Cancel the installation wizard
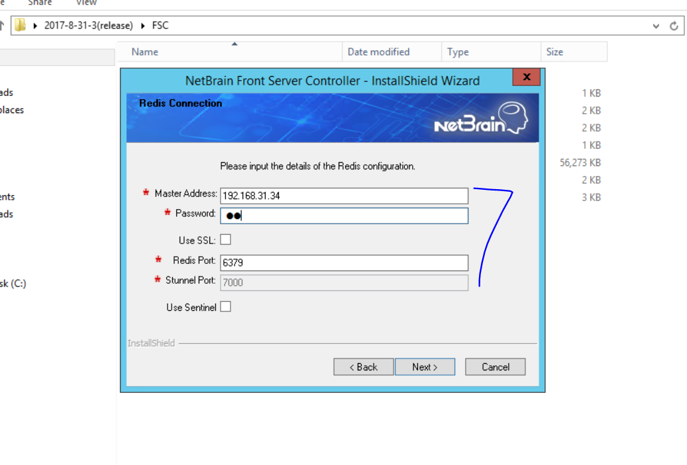Screen dimensions: 687x465 tap(495, 367)
